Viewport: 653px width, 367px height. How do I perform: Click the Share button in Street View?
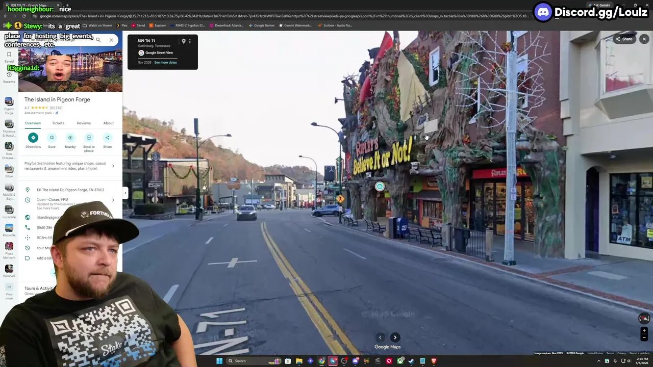point(624,39)
